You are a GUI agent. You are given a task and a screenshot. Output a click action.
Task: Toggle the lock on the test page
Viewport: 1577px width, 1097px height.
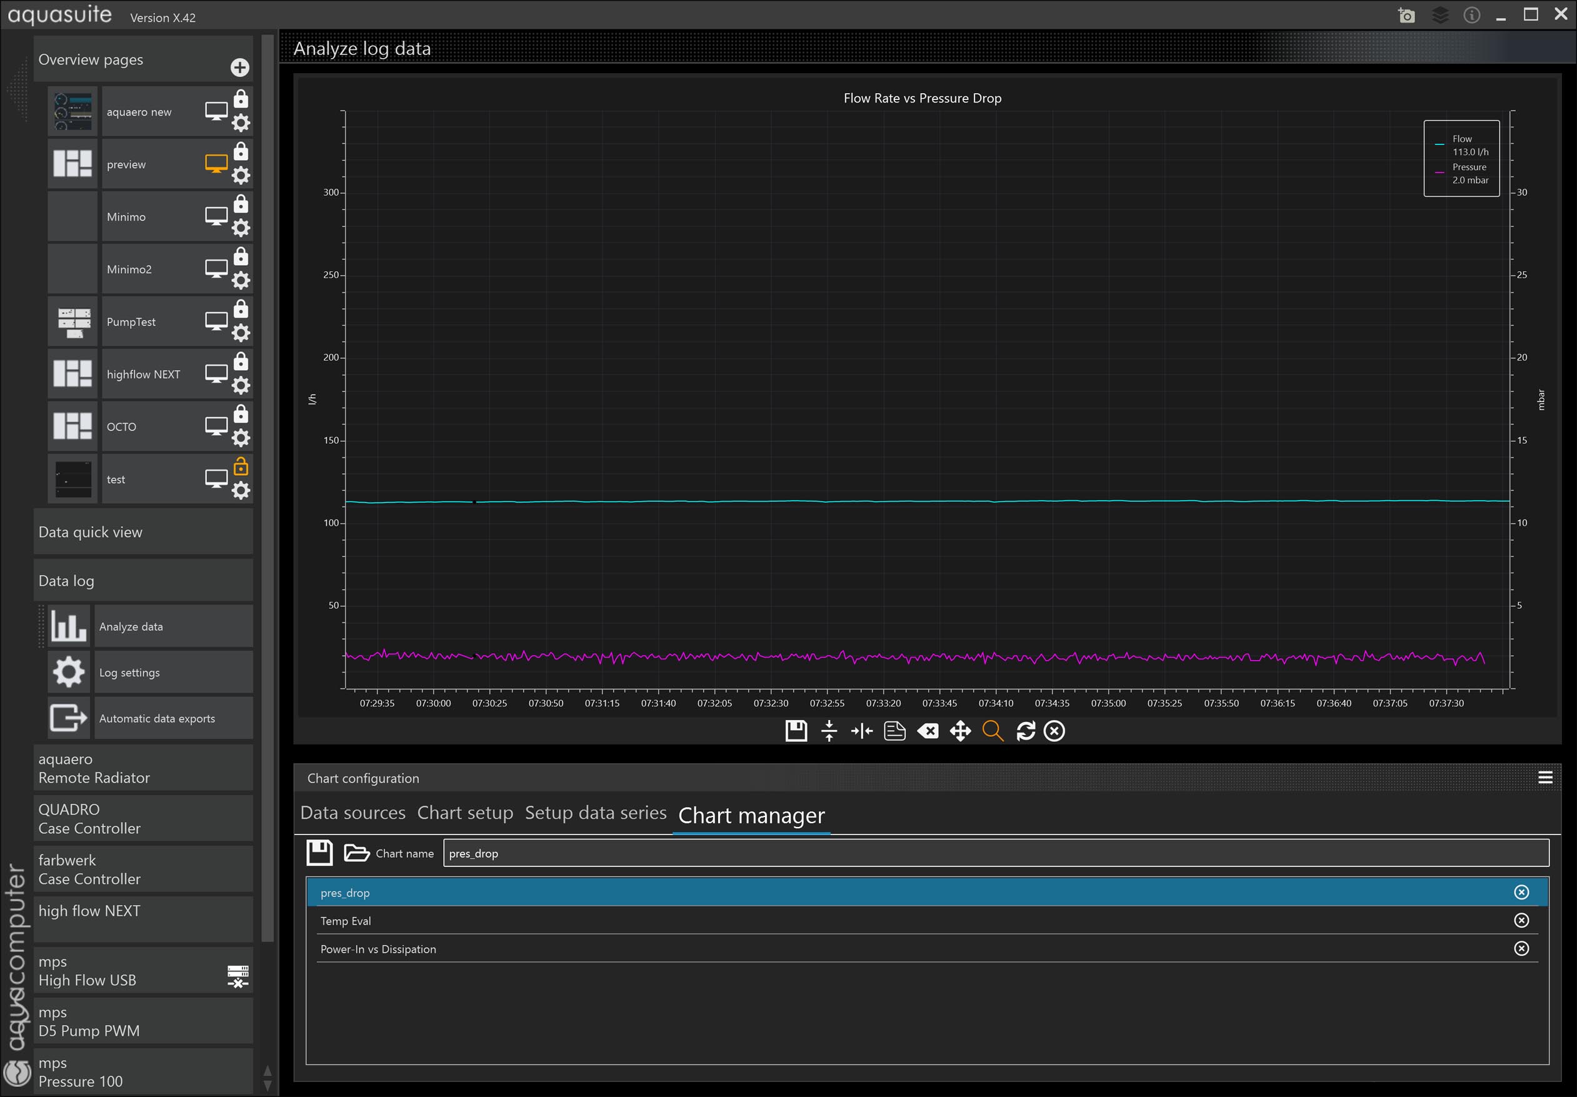tap(241, 468)
